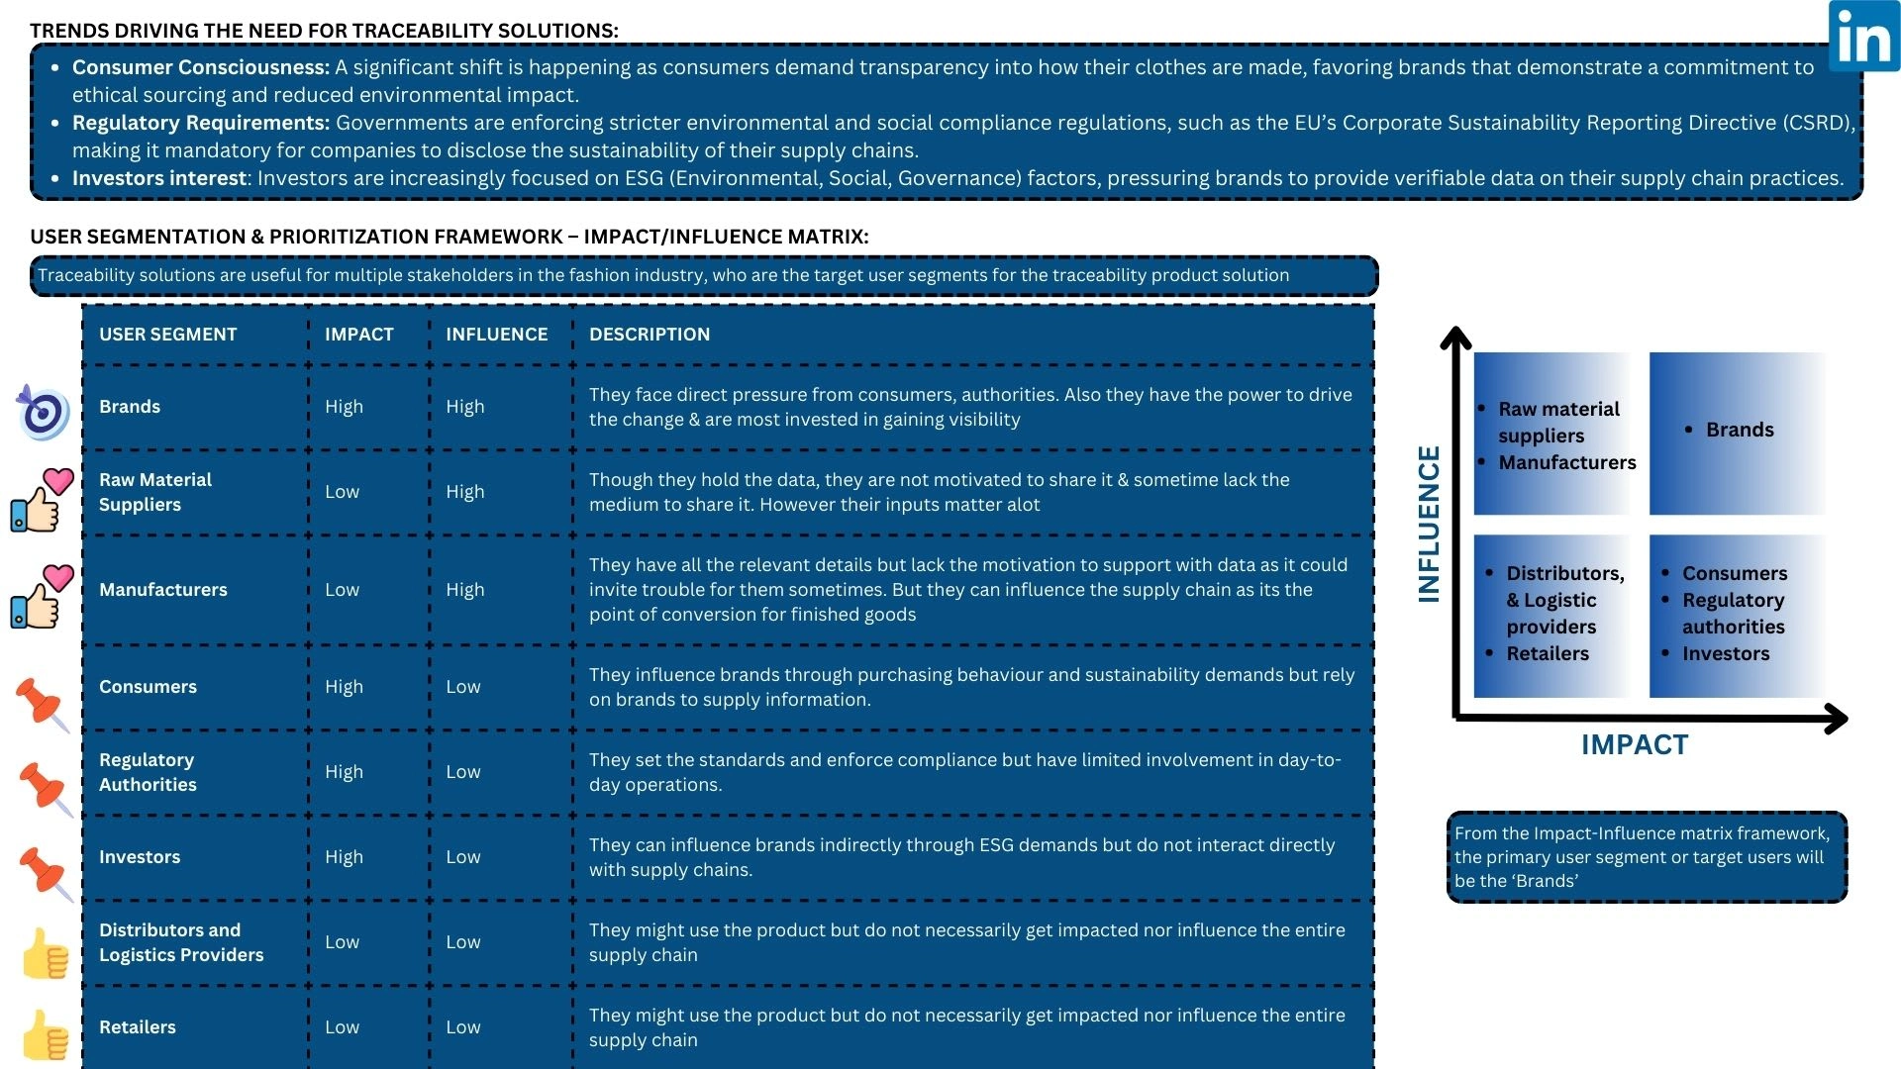The image size is (1901, 1069).
Task: Click the target icon beside Brands row
Action: pyautogui.click(x=43, y=412)
